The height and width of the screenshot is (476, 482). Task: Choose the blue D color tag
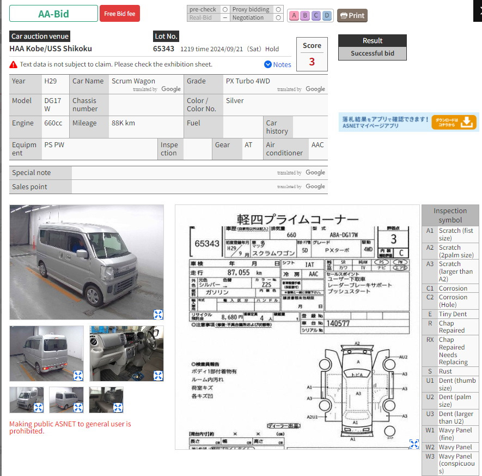tap(327, 15)
